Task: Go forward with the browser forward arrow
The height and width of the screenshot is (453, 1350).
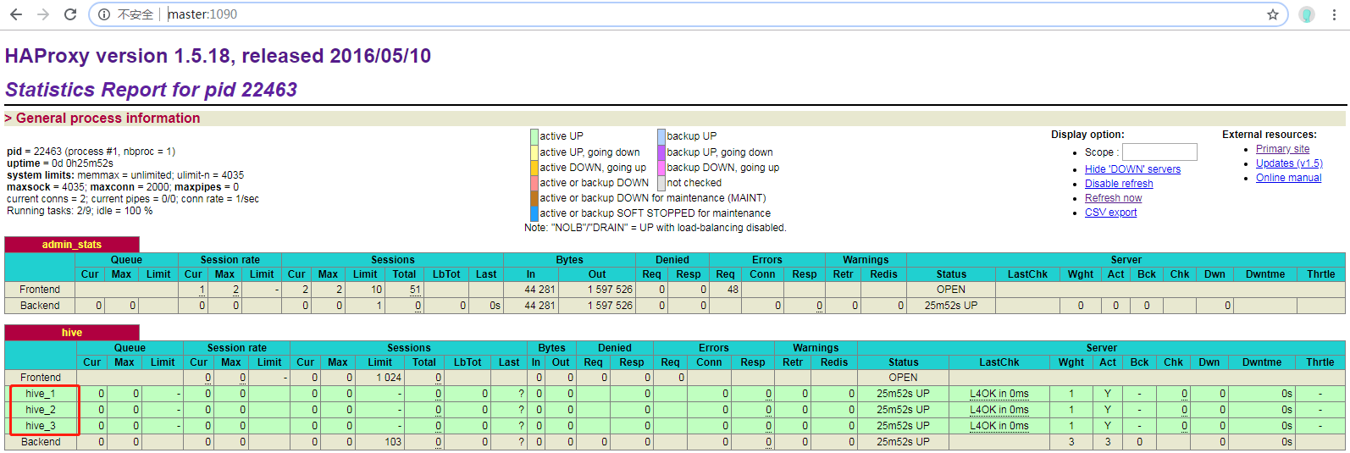Action: pyautogui.click(x=44, y=14)
